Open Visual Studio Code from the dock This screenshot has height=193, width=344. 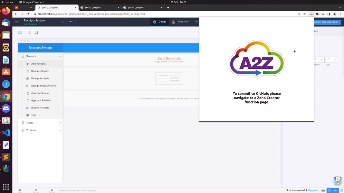(x=6, y=133)
